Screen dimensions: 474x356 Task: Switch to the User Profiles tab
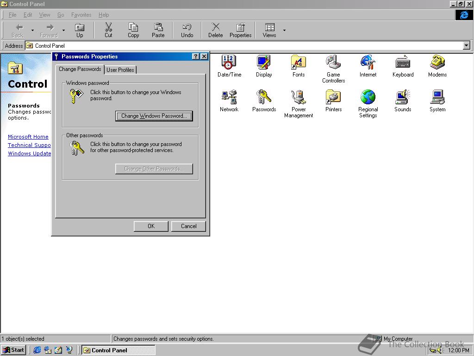[x=120, y=70]
